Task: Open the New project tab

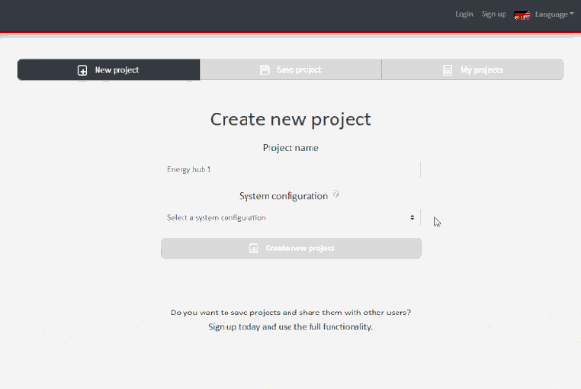Action: [x=109, y=70]
